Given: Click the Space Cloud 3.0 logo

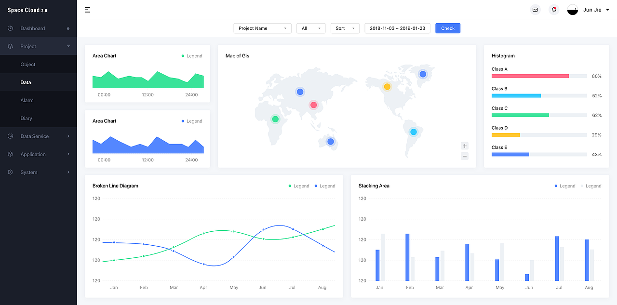Looking at the screenshot, I should click(27, 10).
